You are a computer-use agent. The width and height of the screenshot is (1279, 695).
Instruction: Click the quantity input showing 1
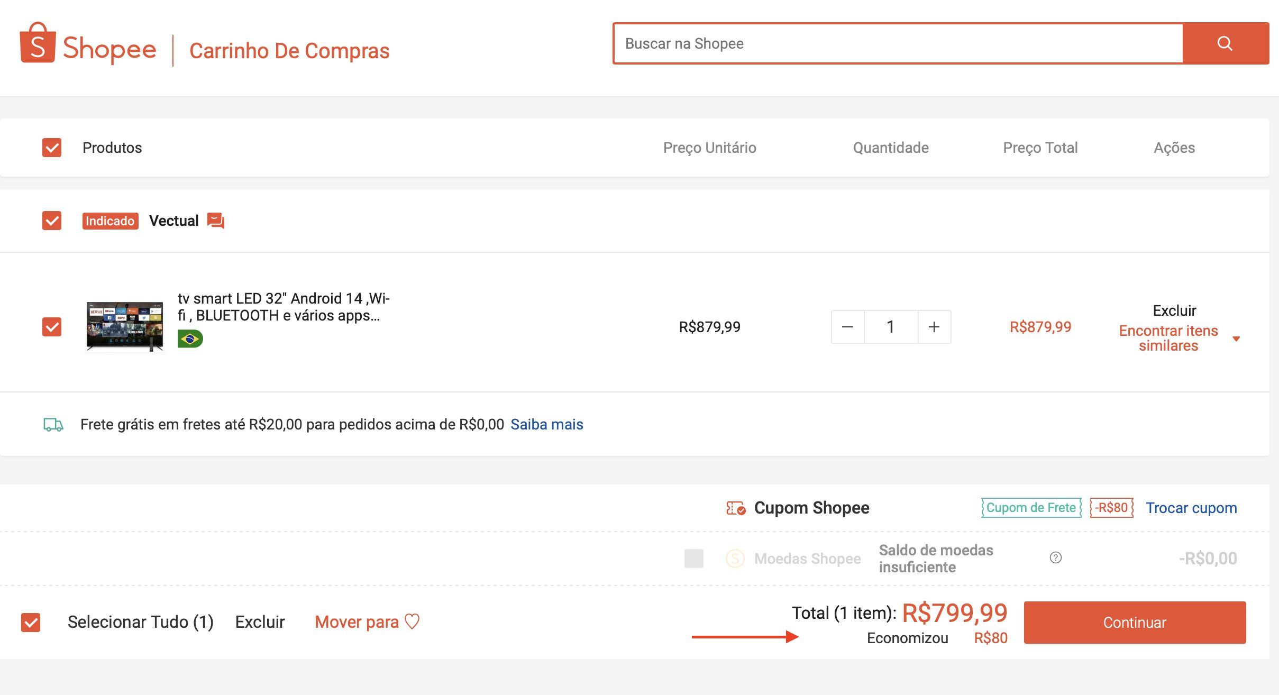click(x=891, y=327)
